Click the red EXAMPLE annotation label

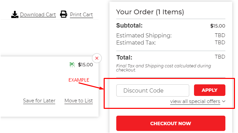79,80
